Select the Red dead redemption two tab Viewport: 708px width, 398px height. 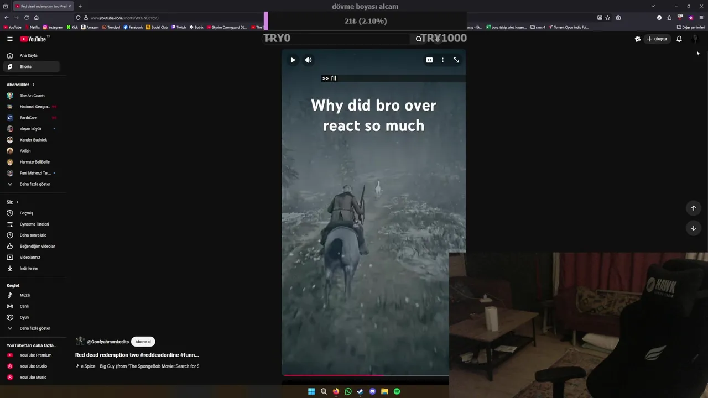42,6
